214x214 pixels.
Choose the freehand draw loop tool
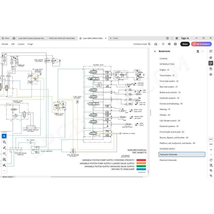[x=4, y=153]
